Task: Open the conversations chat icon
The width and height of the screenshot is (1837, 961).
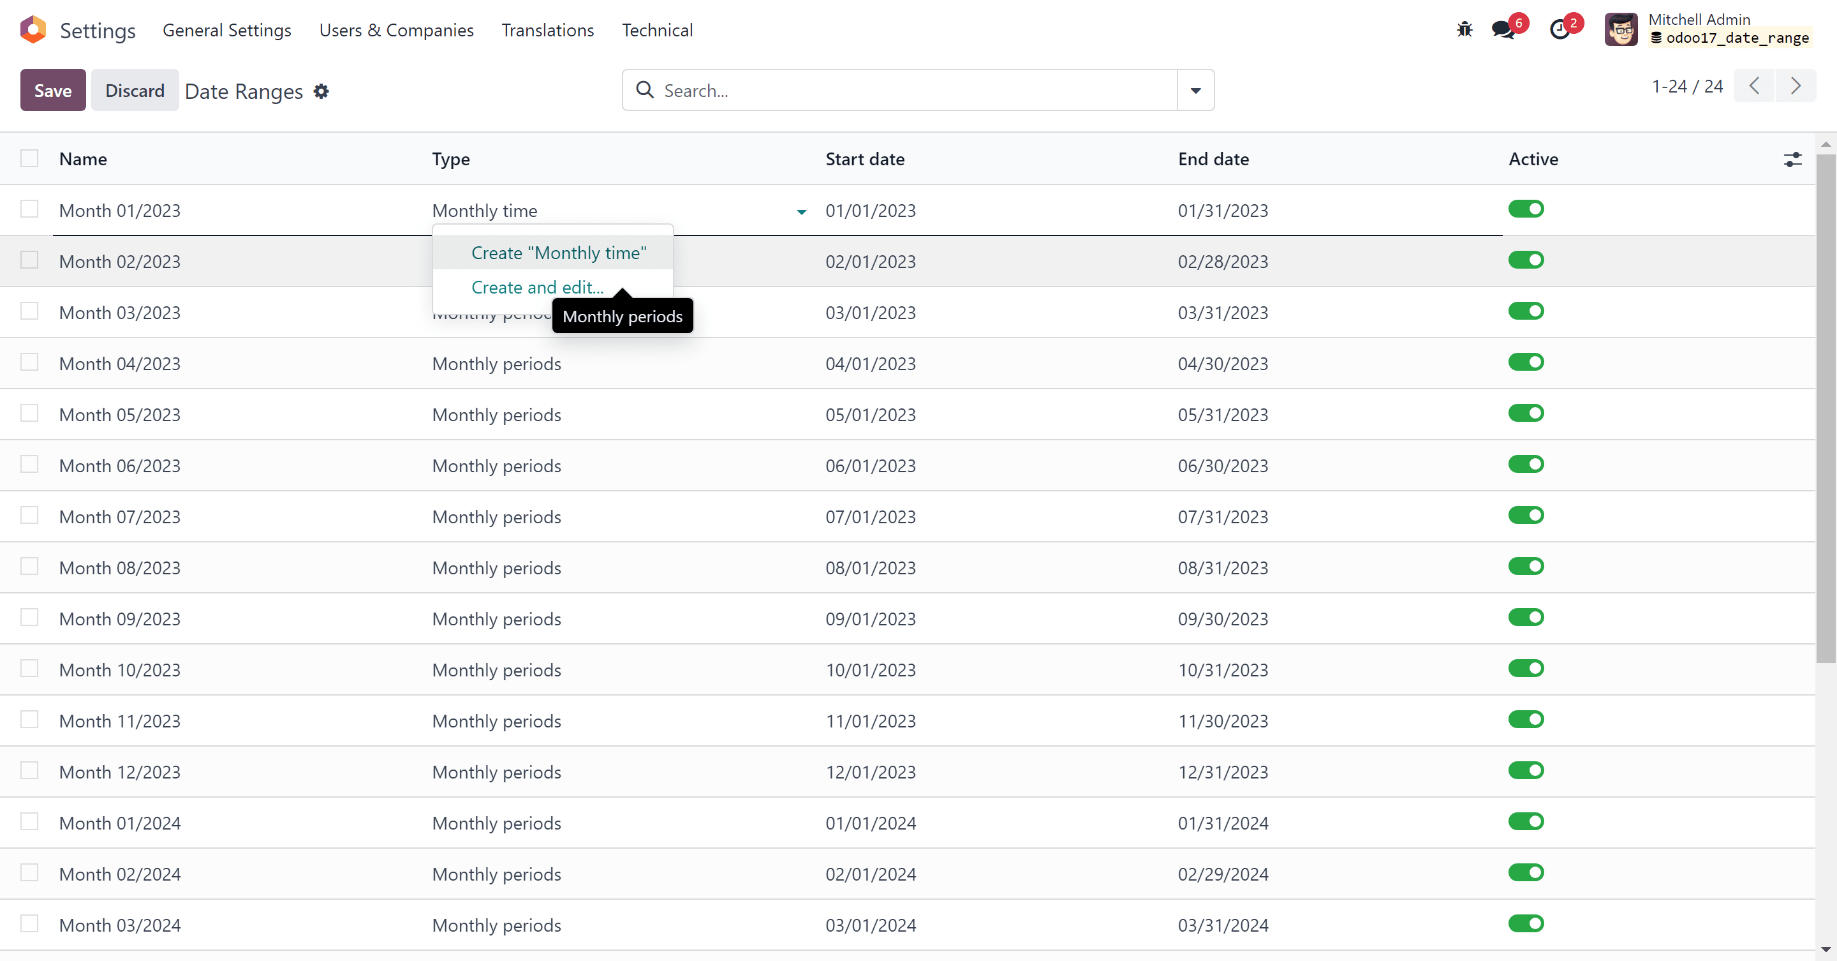Action: (x=1503, y=30)
